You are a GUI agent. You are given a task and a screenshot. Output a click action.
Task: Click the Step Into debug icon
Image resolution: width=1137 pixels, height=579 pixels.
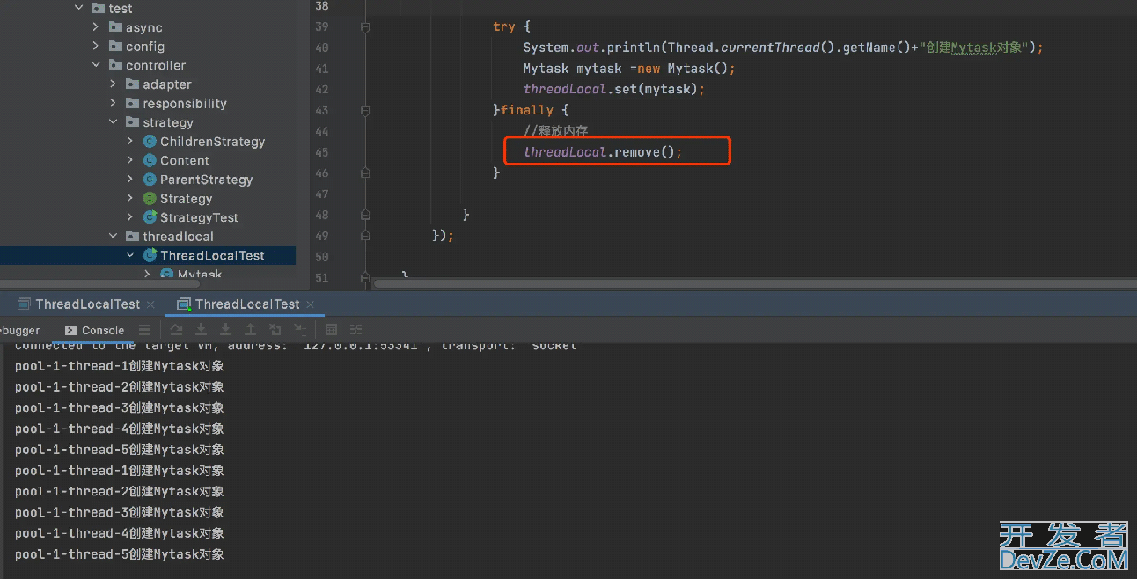click(202, 330)
